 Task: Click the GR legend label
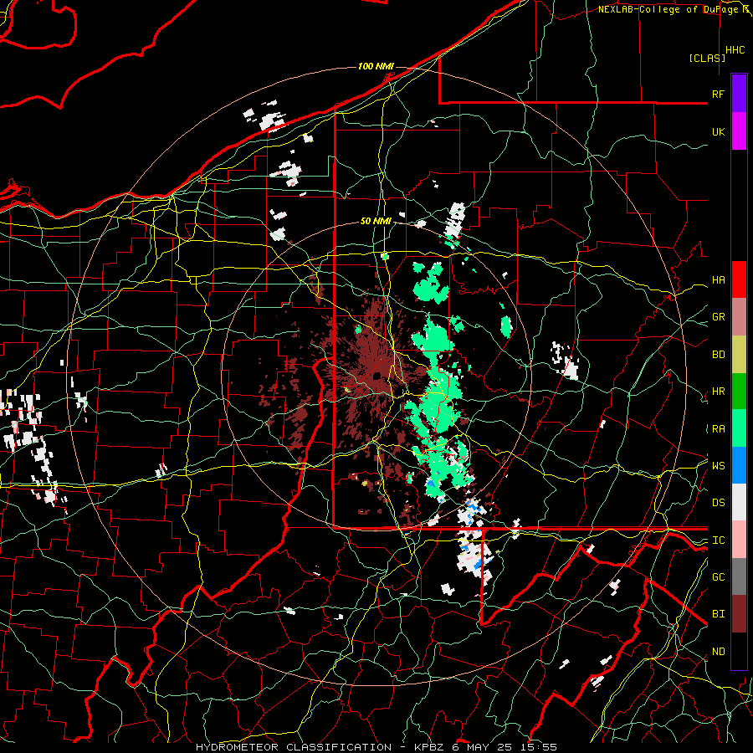click(718, 317)
